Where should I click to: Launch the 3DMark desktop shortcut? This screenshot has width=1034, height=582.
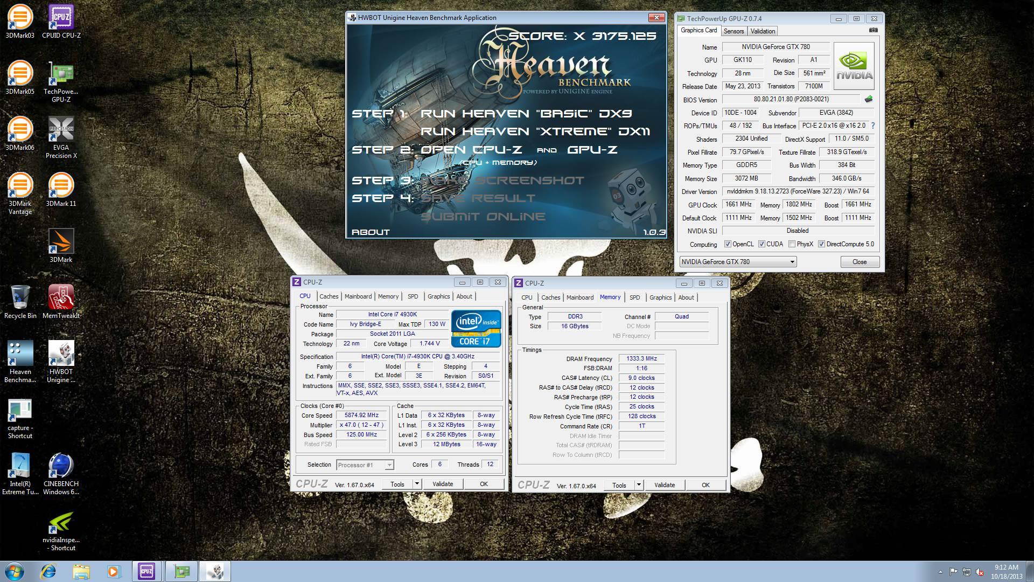tap(61, 246)
